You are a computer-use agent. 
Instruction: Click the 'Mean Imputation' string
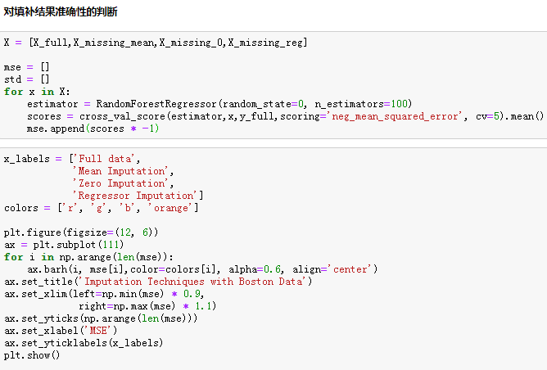123,171
